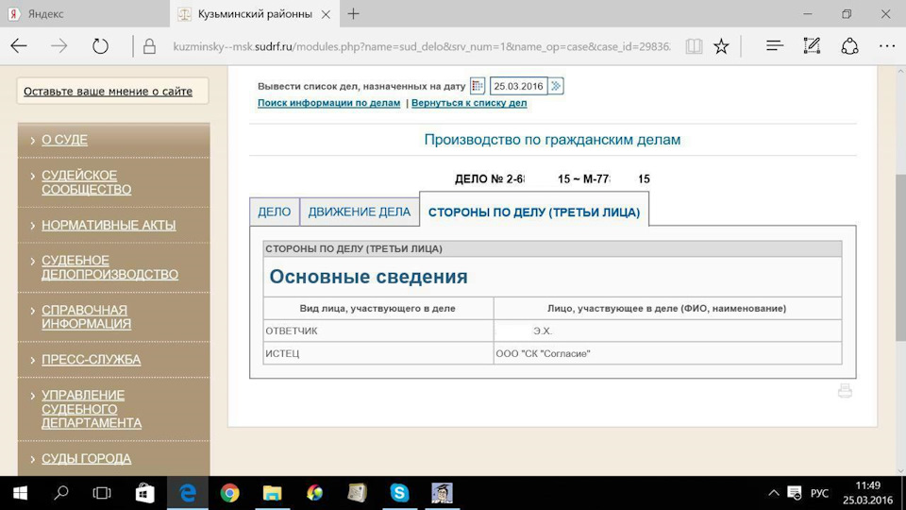Open ПРЕСС-СЛУЖБА sidebar item

coord(92,360)
